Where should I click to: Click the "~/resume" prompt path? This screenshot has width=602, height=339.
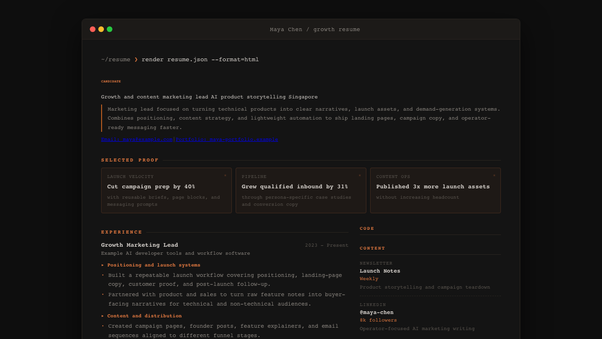pyautogui.click(x=116, y=60)
